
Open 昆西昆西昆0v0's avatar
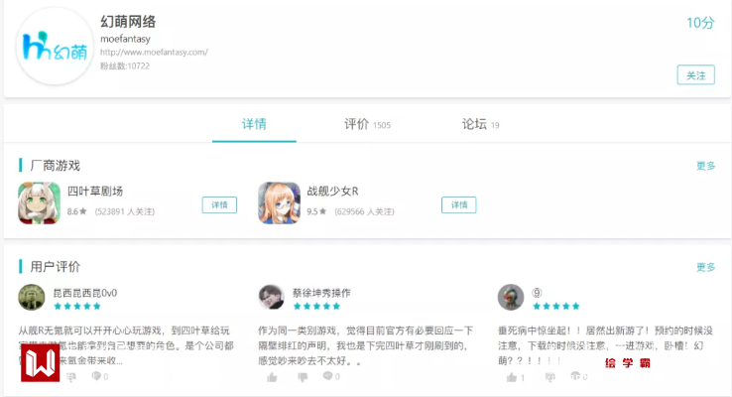pos(32,298)
